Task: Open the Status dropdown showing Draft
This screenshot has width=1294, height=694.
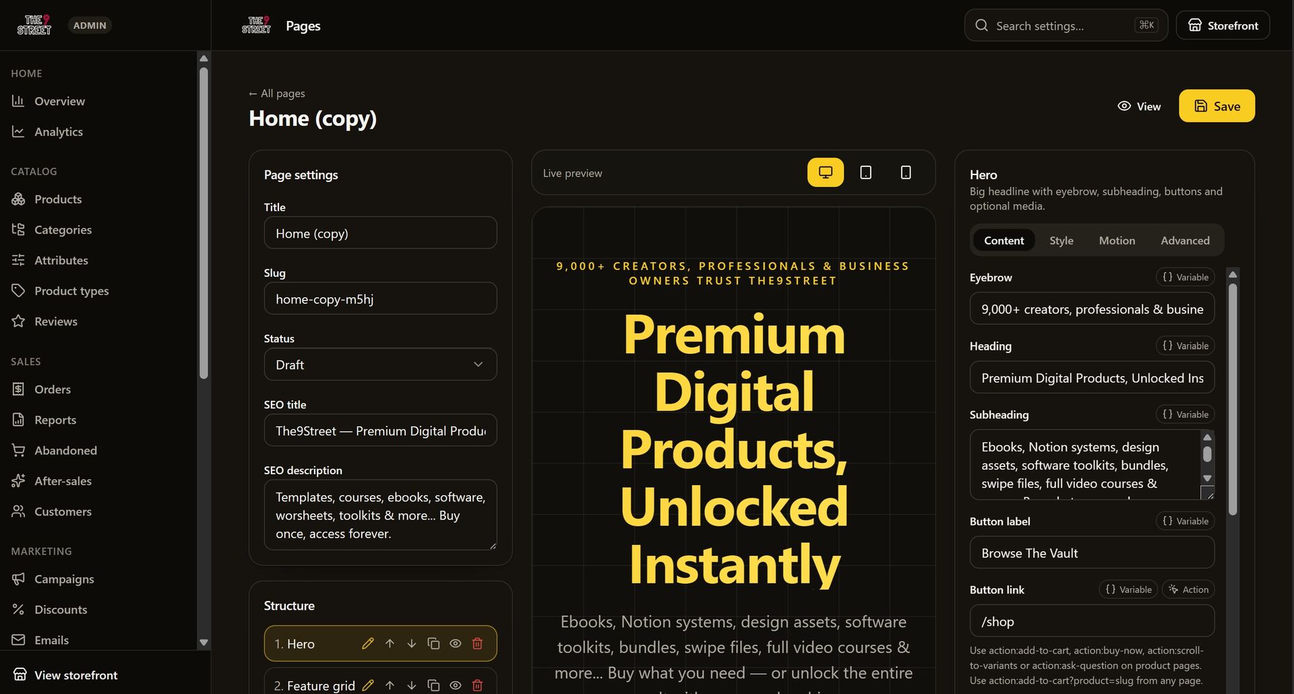Action: click(380, 365)
